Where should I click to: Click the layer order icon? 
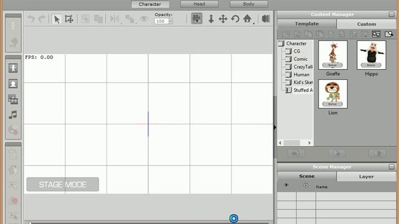tap(130, 19)
